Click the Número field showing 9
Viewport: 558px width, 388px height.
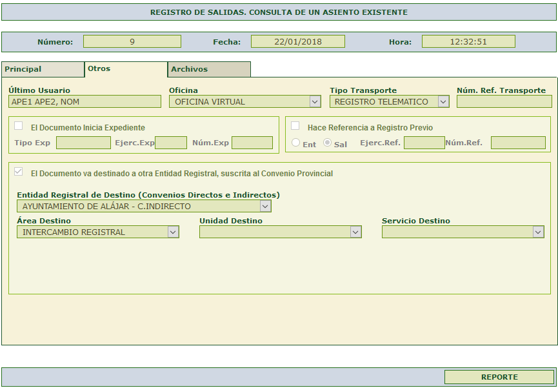pyautogui.click(x=132, y=41)
